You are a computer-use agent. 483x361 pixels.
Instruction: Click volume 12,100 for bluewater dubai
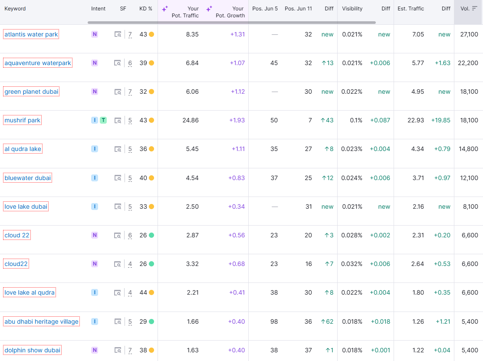click(x=469, y=178)
